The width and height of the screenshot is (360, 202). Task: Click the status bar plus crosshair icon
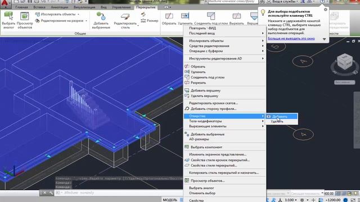click(313, 200)
